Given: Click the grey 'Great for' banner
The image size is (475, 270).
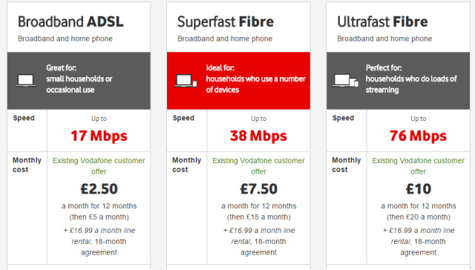Looking at the screenshot, I should [79, 81].
